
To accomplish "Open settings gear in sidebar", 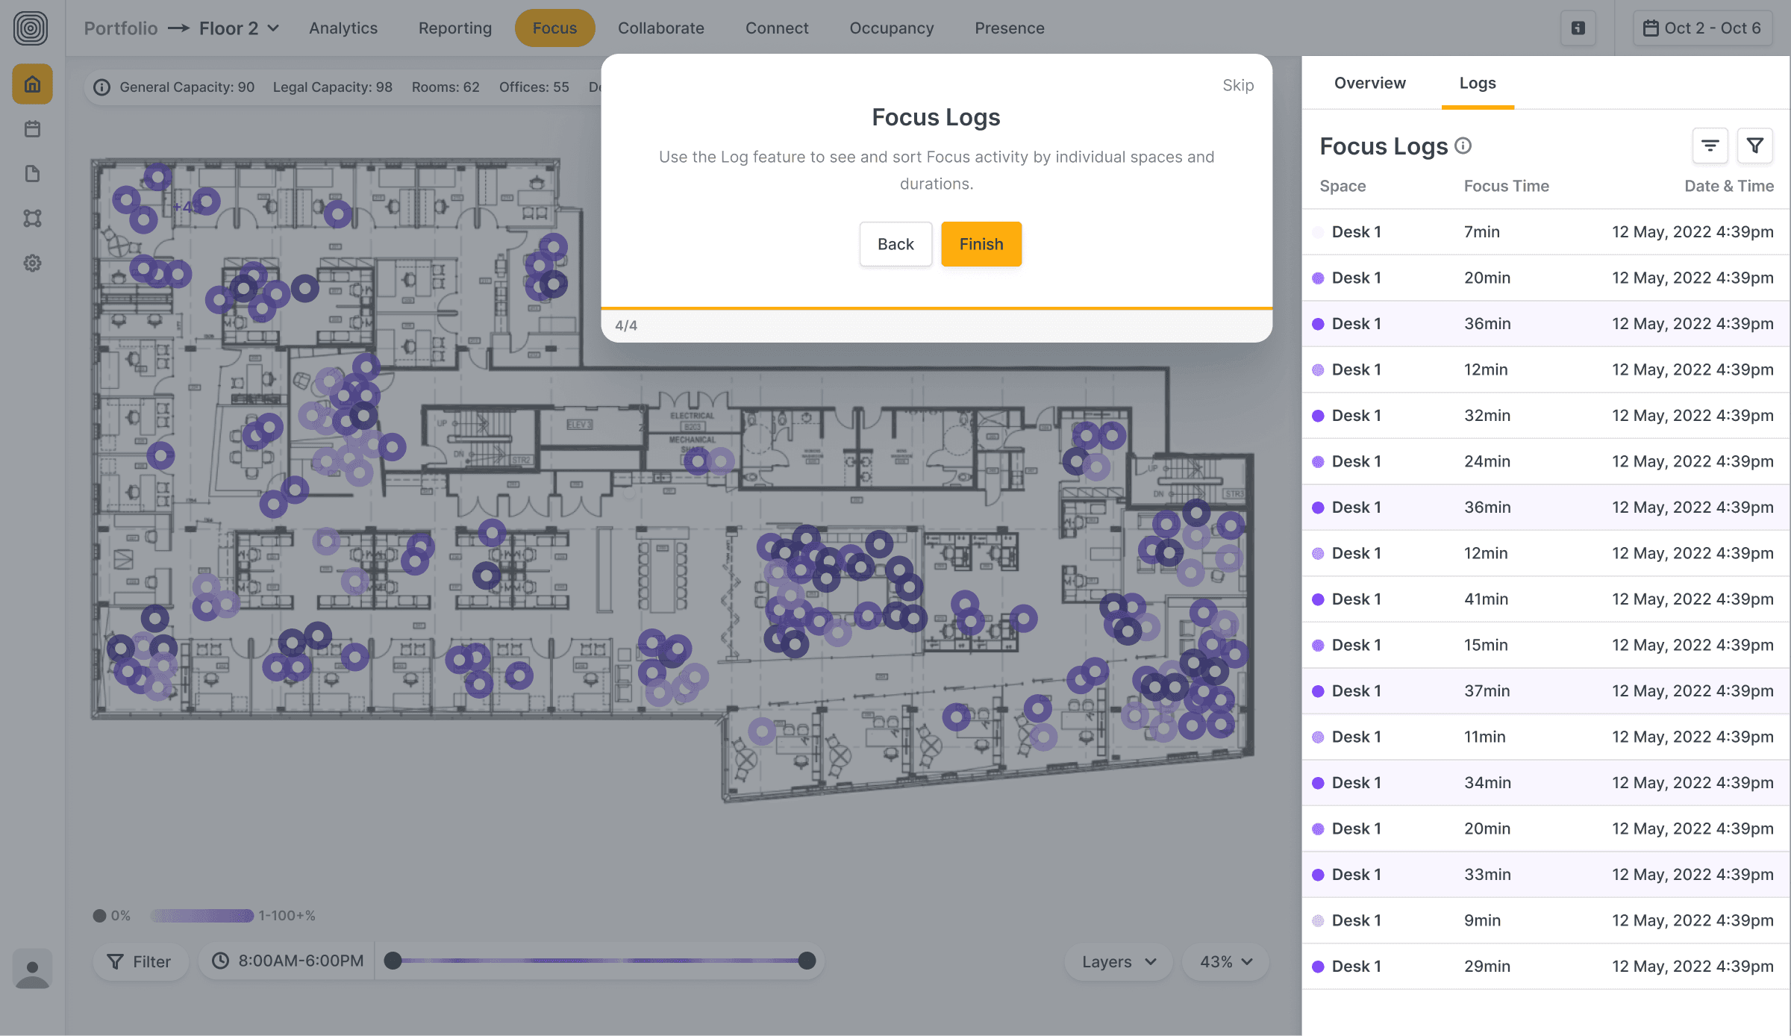I will tap(32, 263).
